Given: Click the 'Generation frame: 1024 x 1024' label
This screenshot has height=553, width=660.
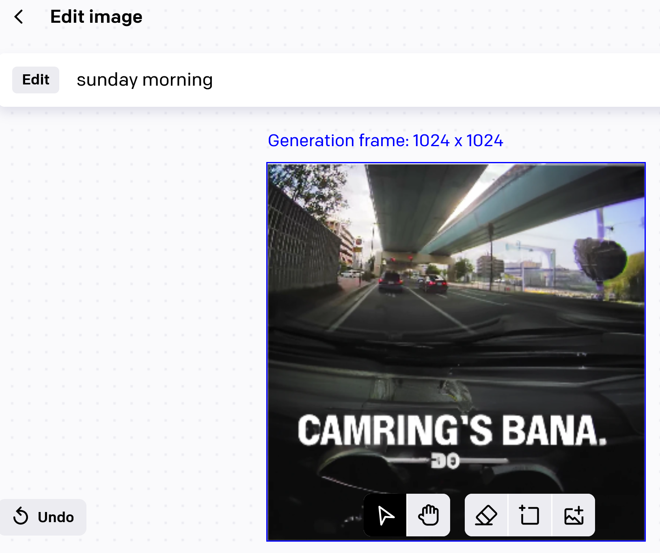Looking at the screenshot, I should [385, 140].
